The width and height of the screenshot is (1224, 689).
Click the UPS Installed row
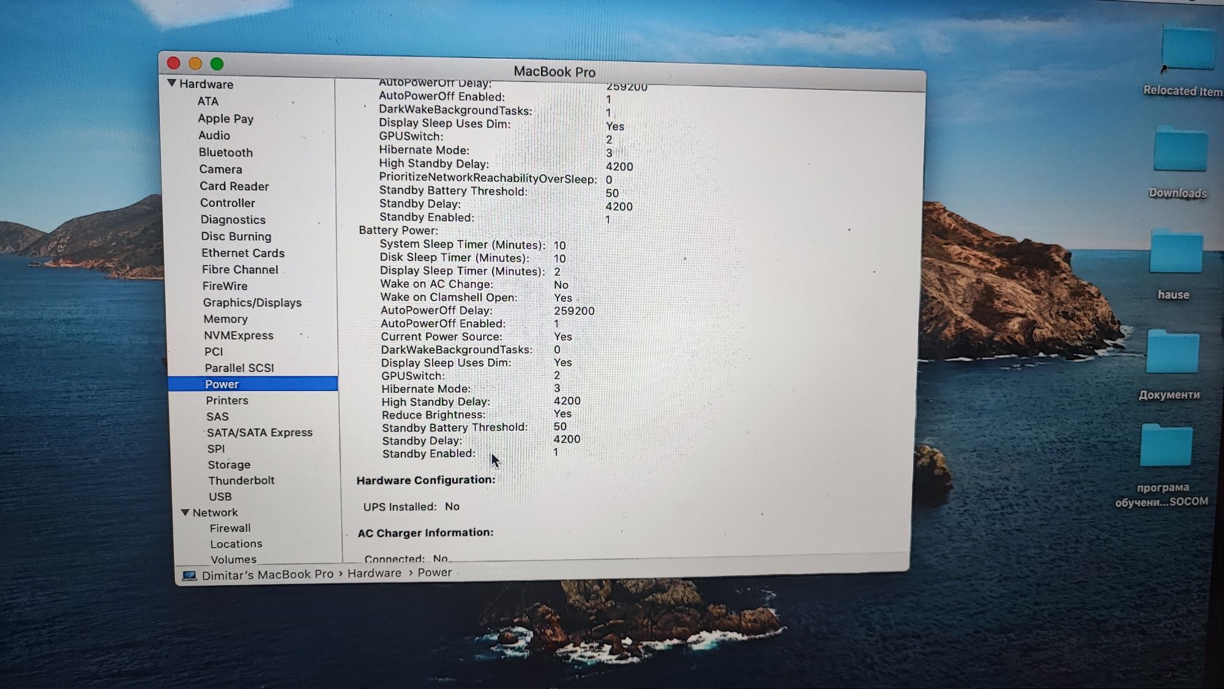(411, 507)
